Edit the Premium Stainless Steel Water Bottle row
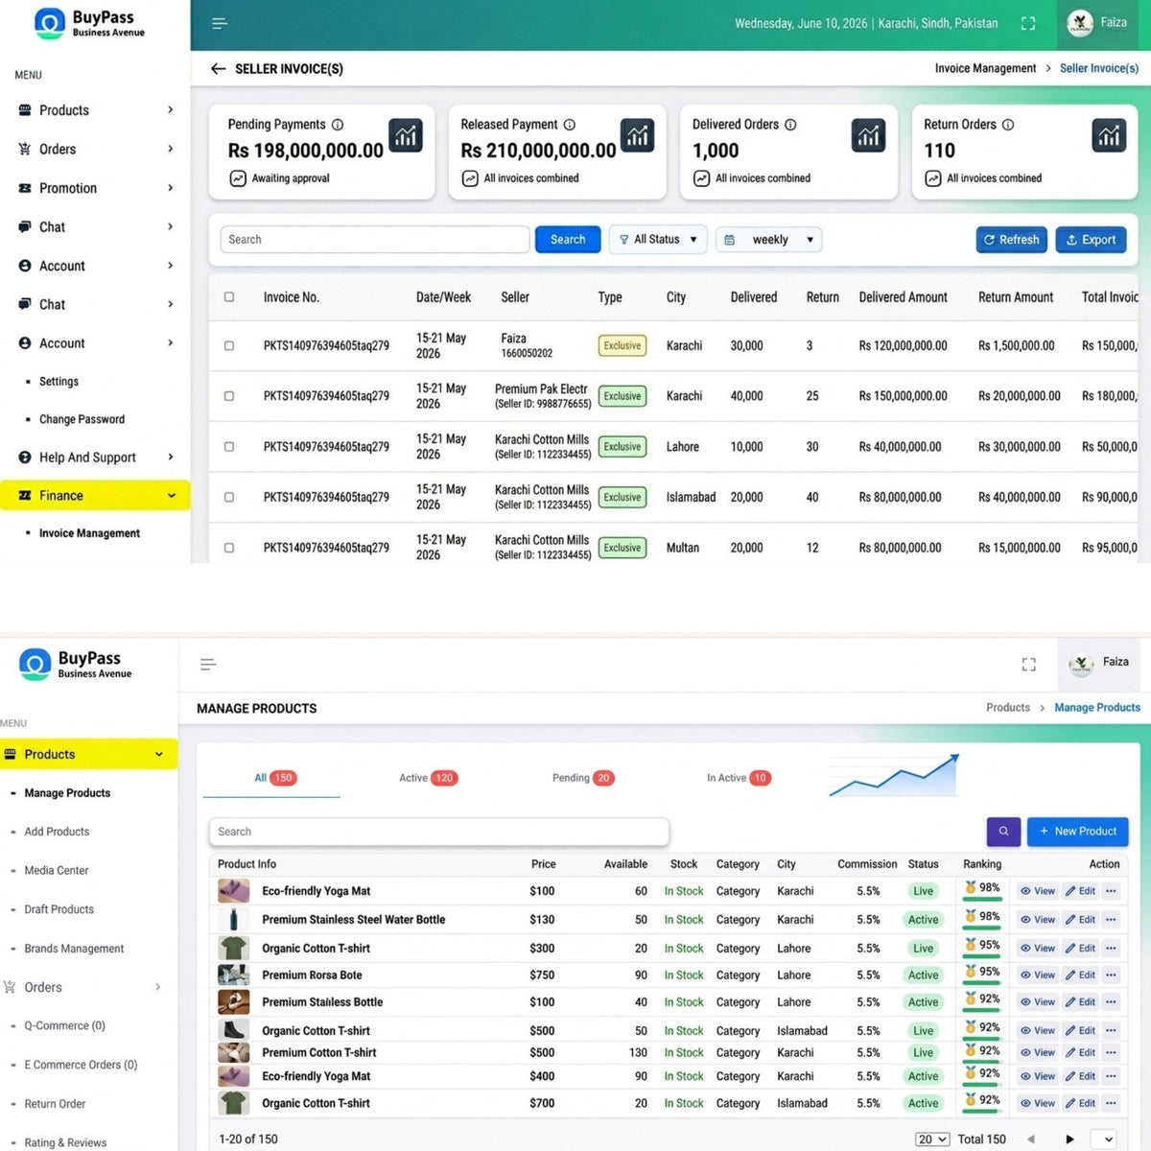The width and height of the screenshot is (1151, 1151). 1080,920
